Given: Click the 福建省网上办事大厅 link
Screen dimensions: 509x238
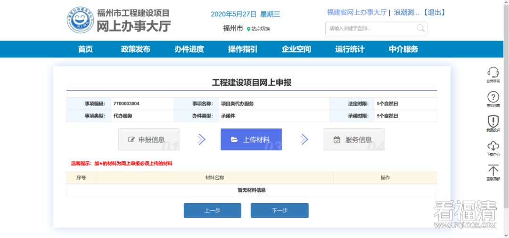Looking at the screenshot, I should 356,13.
